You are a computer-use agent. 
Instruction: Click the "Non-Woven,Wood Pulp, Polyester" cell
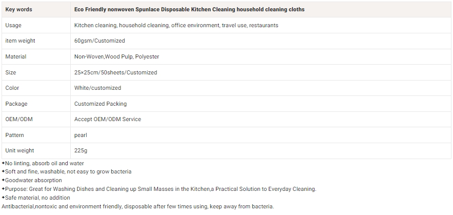pos(116,56)
